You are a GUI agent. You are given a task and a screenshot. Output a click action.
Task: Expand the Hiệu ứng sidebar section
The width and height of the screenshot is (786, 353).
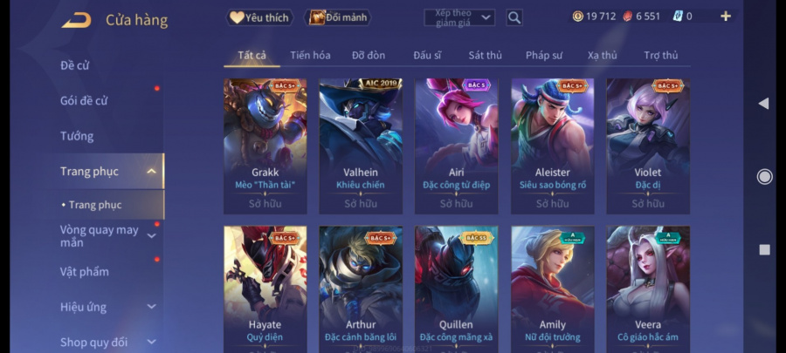tap(151, 307)
